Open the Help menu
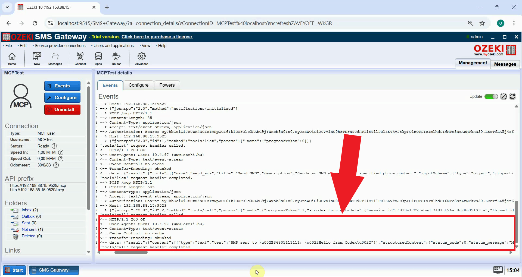The width and height of the screenshot is (522, 277). pos(162,46)
